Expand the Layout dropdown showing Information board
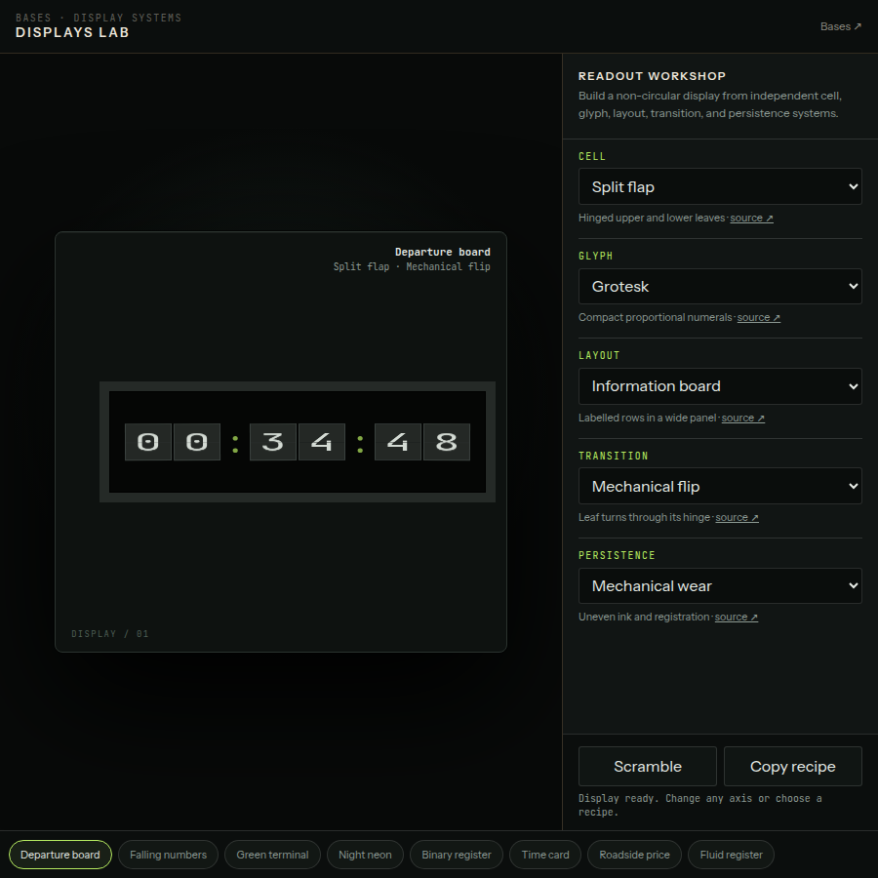The height and width of the screenshot is (878, 878). (720, 385)
